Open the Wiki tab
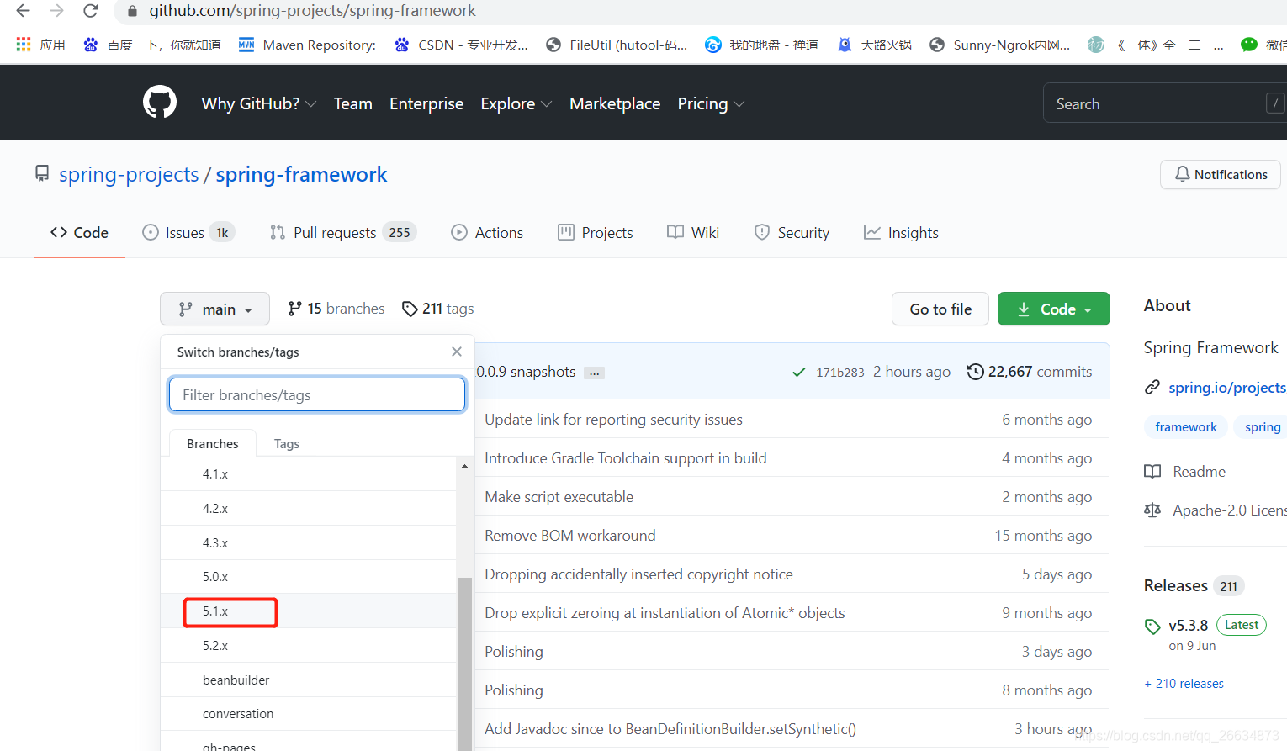 coord(693,232)
